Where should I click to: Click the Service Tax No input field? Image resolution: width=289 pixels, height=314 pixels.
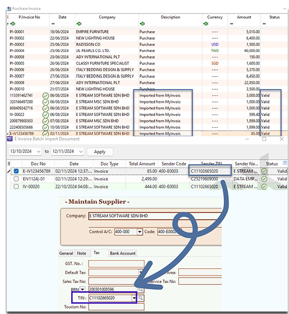[200, 281]
